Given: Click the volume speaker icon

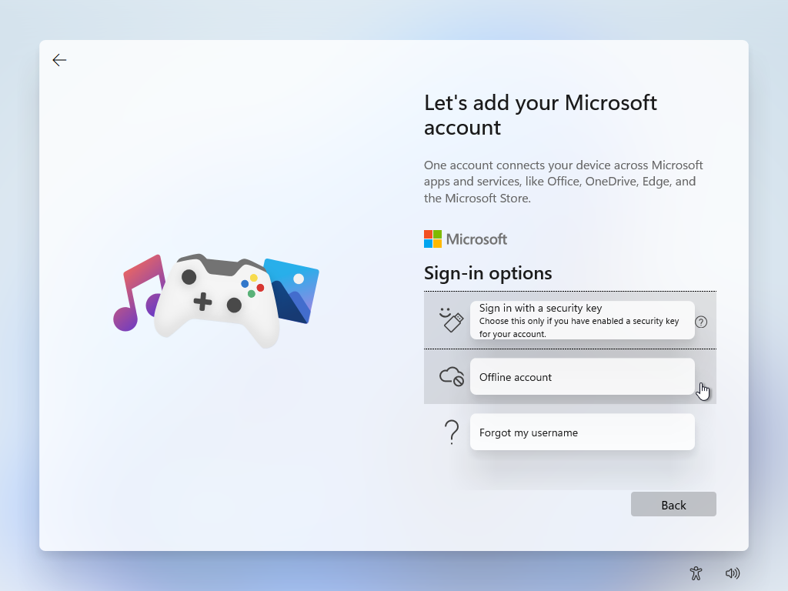Looking at the screenshot, I should 733,573.
